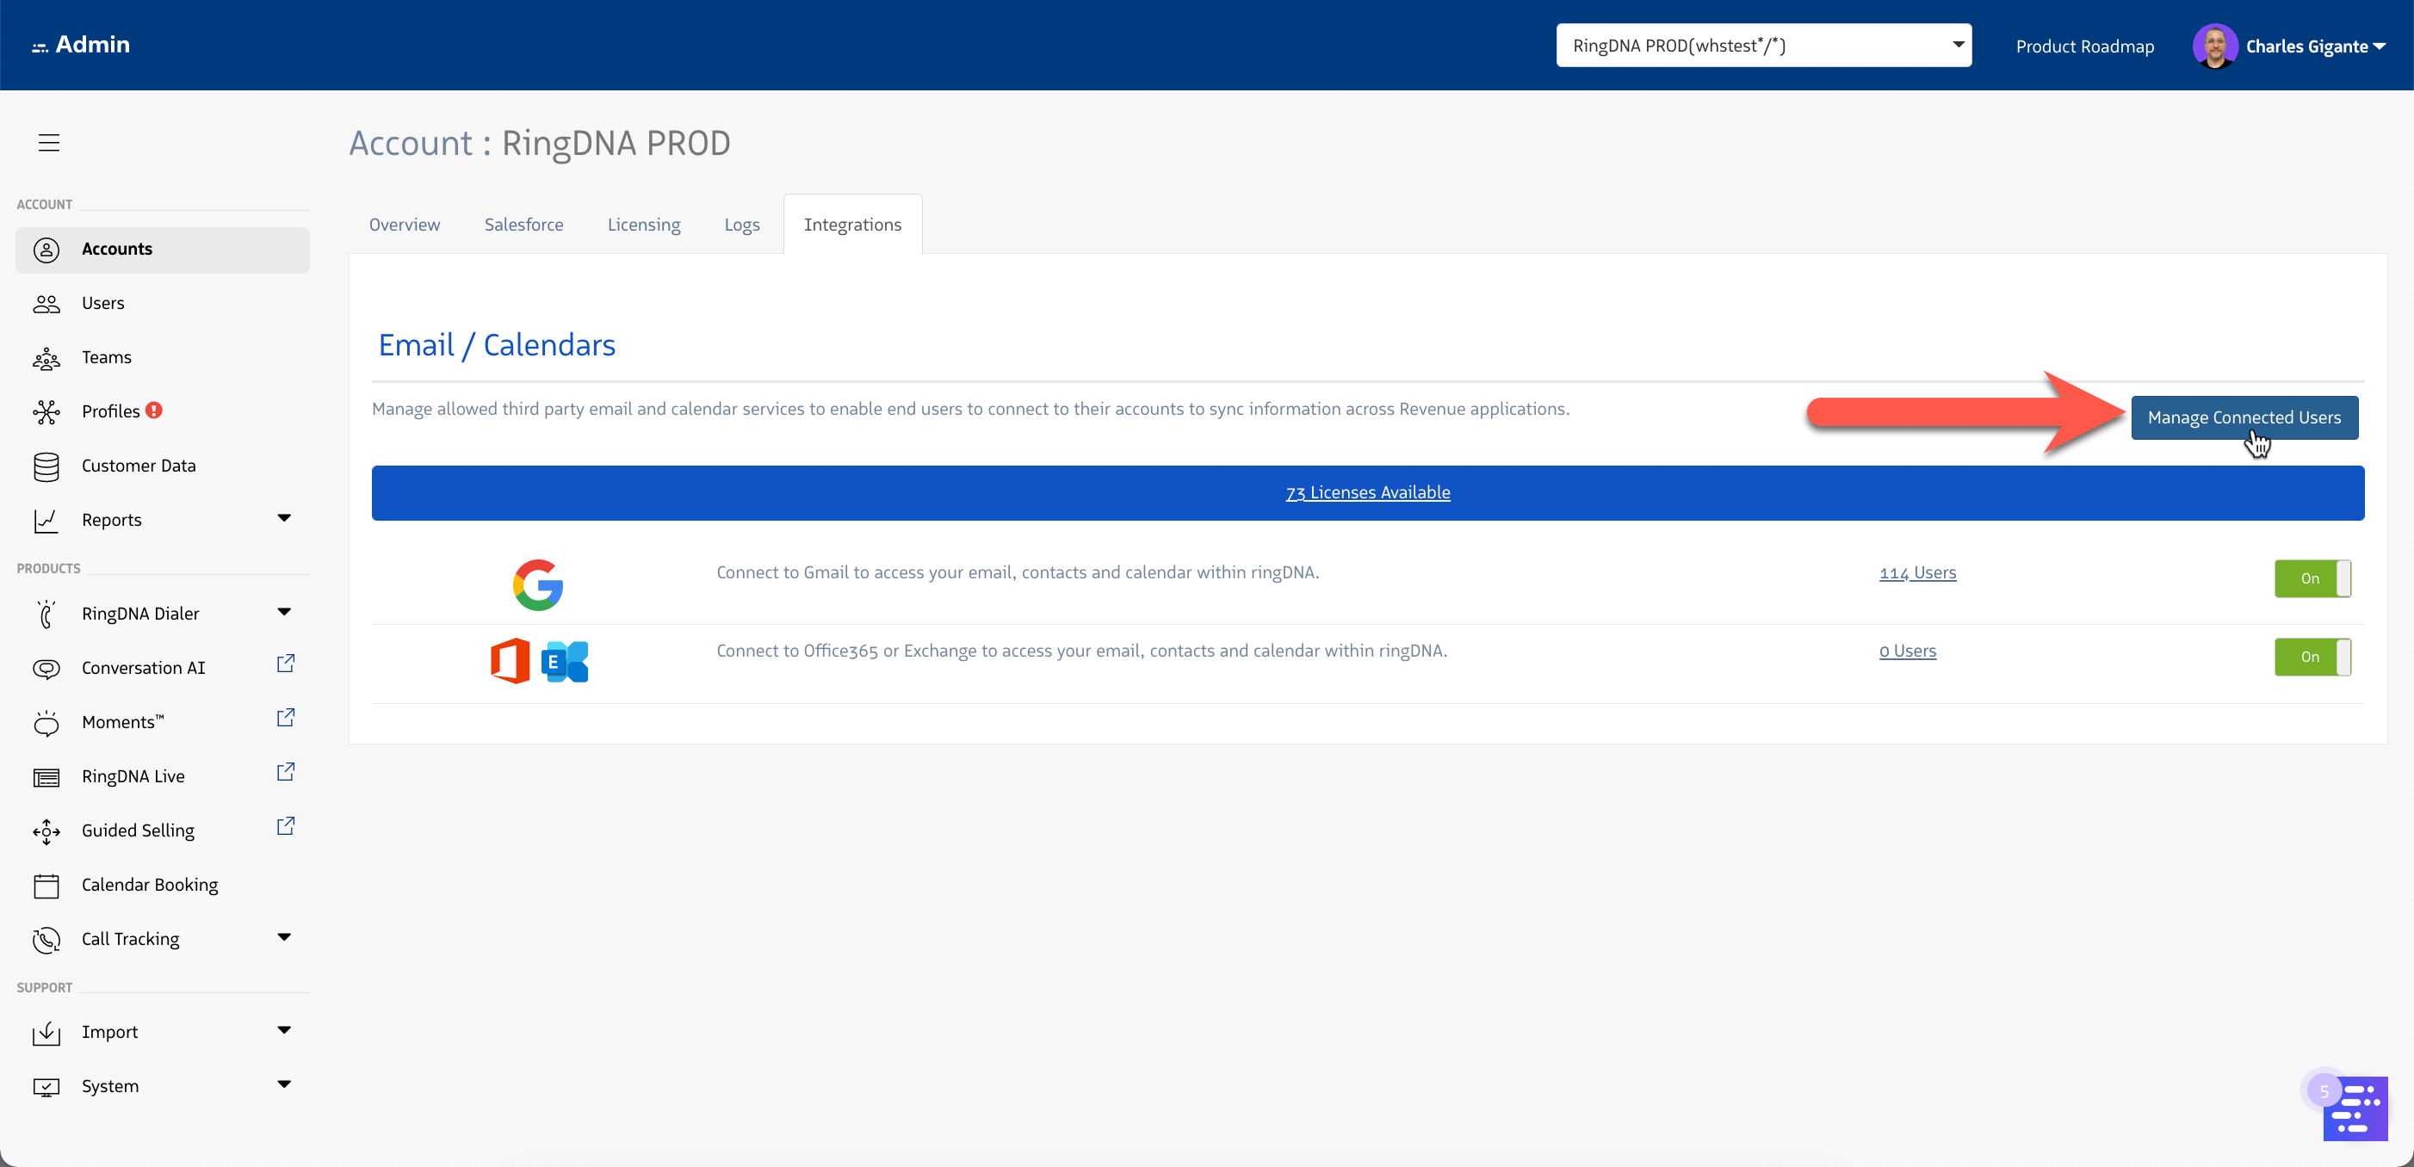Open the RingDNA Live list icon
The width and height of the screenshot is (2414, 1167).
(46, 777)
